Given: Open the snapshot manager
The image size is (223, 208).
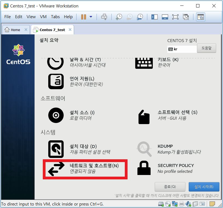Looking at the screenshot, I should click(140, 17).
